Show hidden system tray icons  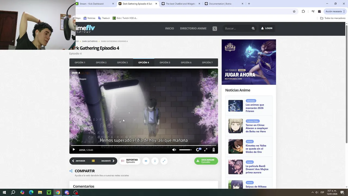312,192
